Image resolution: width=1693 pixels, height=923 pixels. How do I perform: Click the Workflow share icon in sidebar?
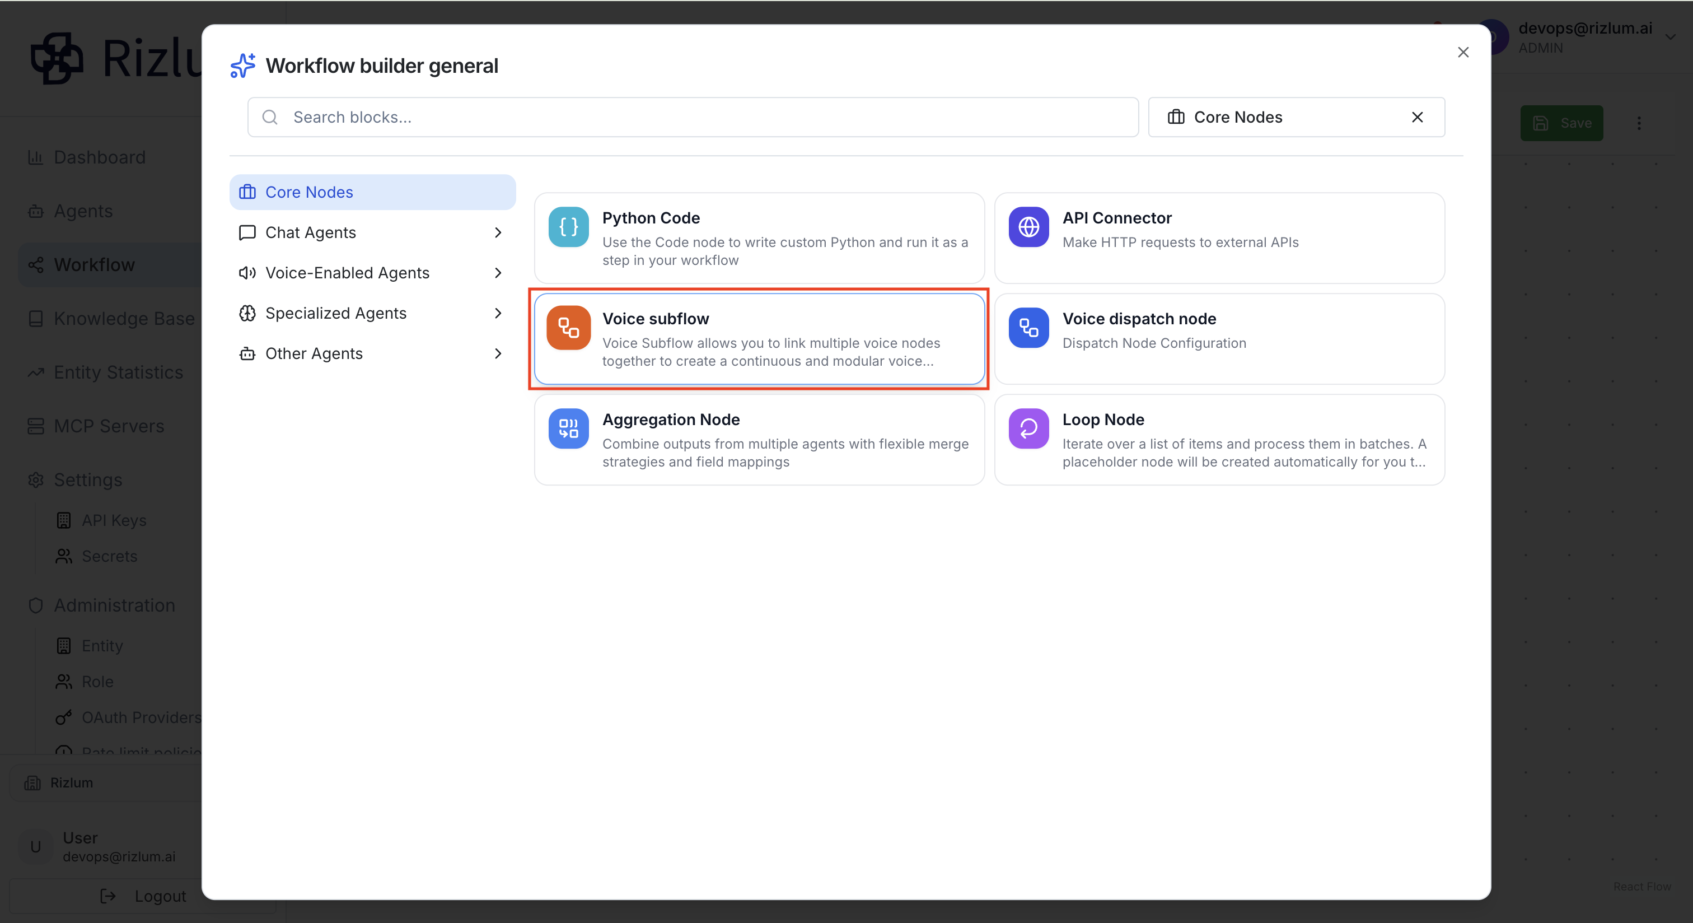[35, 265]
